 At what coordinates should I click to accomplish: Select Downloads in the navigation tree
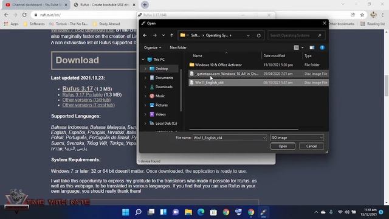point(164,87)
